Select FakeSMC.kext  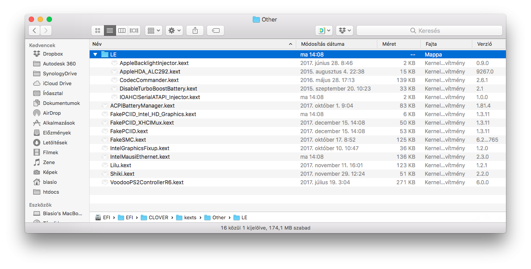pyautogui.click(x=298, y=139)
